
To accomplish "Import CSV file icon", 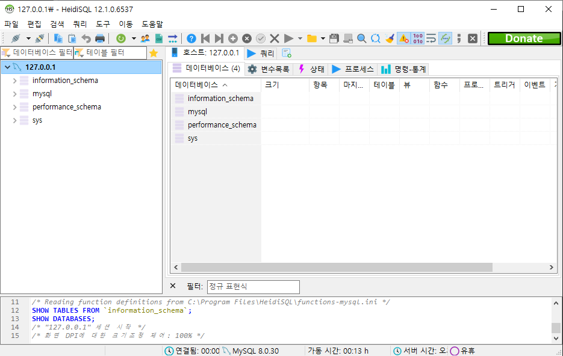I will [x=159, y=38].
